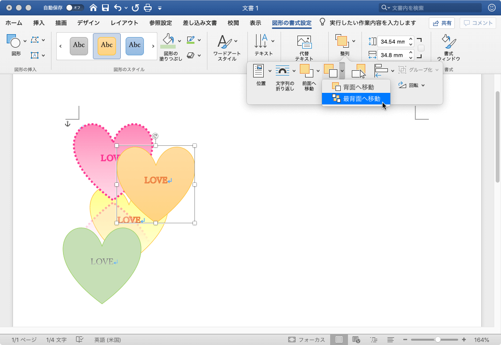Click the shape height value field
The image size is (501, 345).
point(393,41)
